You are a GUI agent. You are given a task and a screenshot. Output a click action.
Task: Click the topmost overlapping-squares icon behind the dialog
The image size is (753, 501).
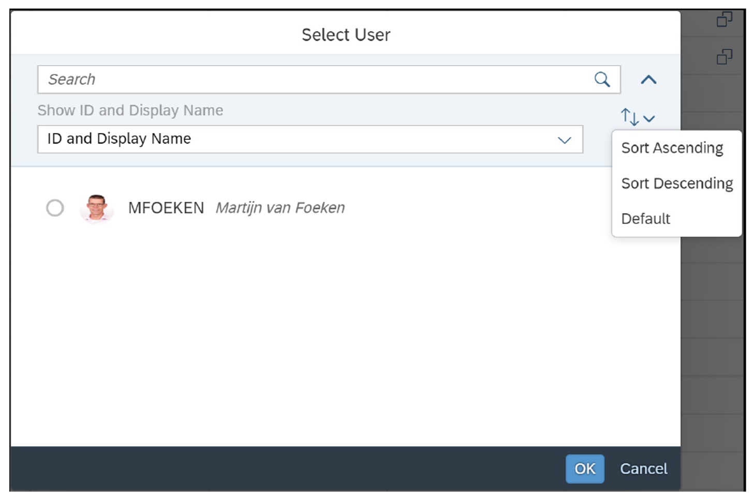[x=726, y=19]
